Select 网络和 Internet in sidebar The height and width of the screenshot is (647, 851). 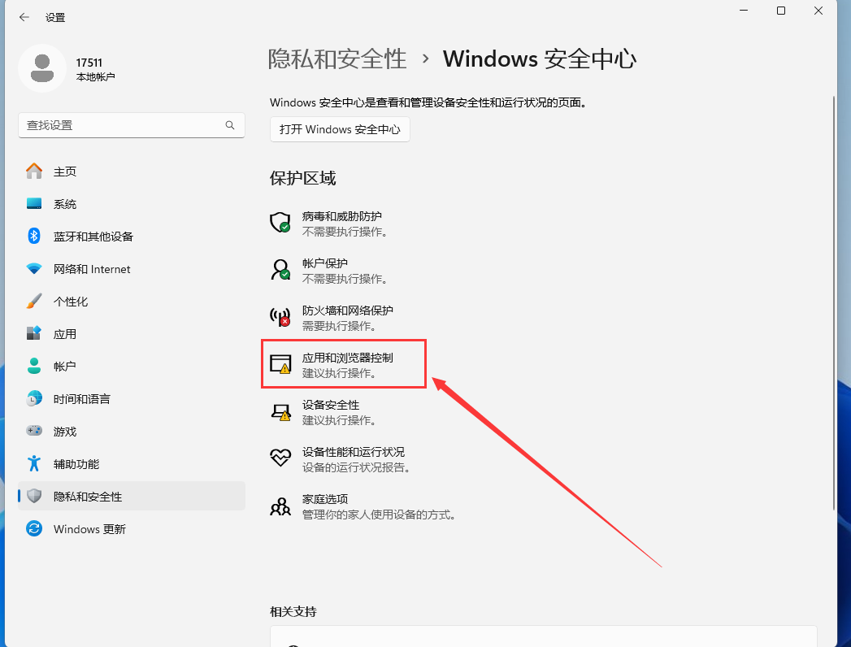click(92, 269)
